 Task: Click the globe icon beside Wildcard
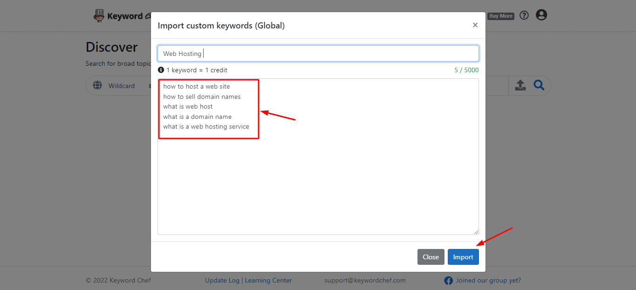click(97, 86)
